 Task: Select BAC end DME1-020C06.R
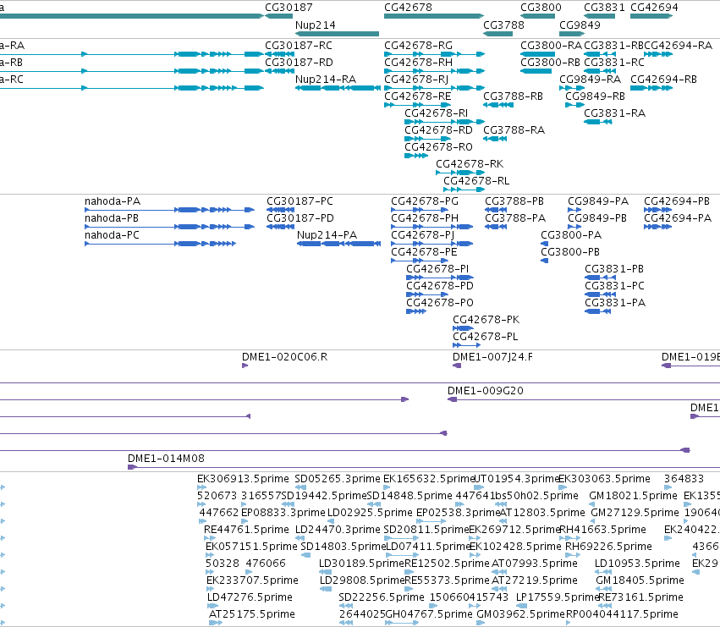[284, 357]
